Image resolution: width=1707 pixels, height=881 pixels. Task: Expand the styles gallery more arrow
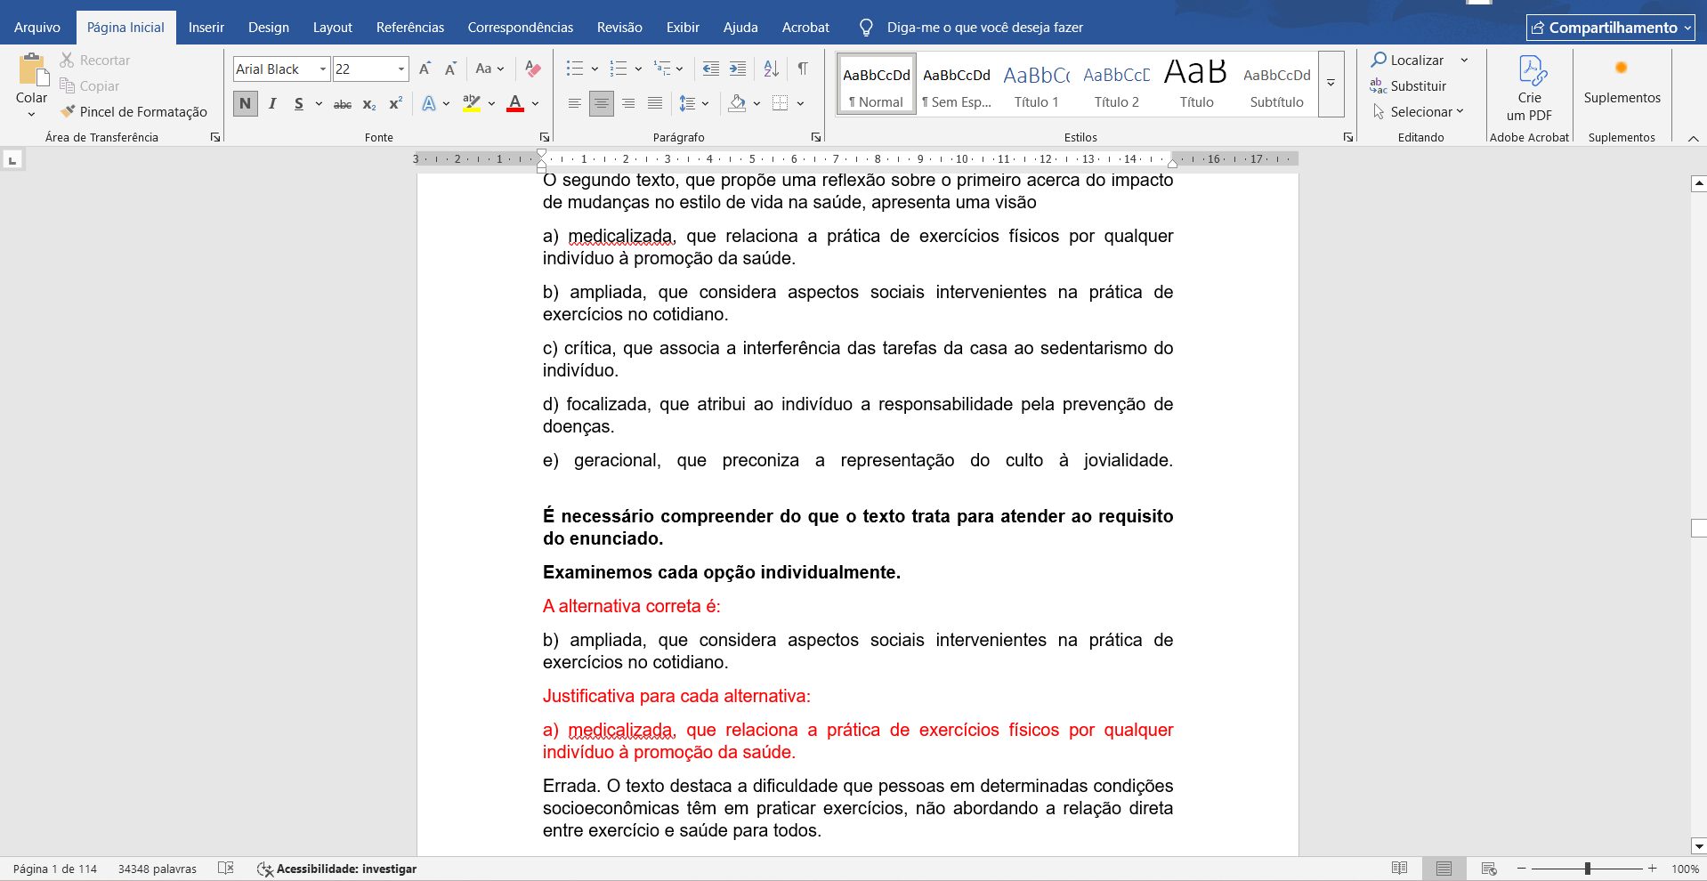1331,83
